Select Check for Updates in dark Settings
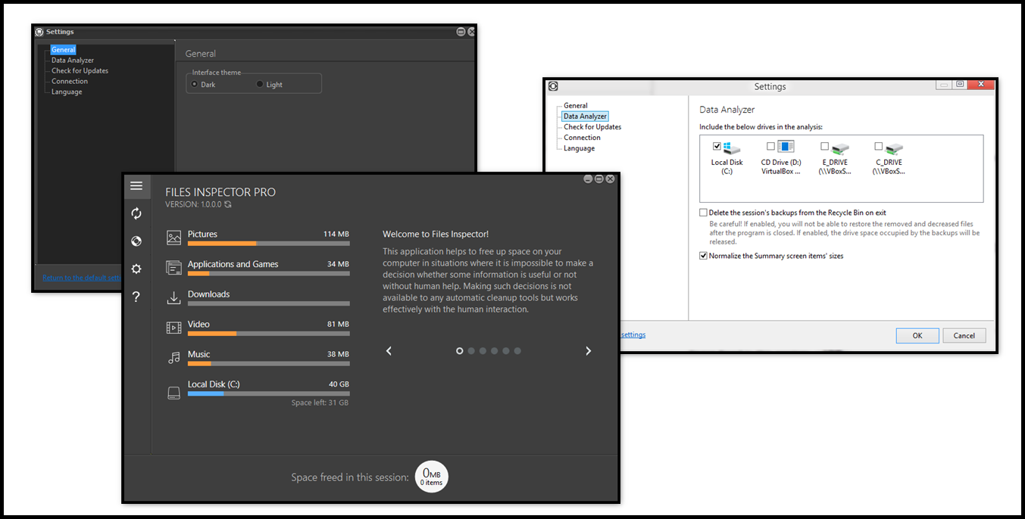1025x519 pixels. pyautogui.click(x=80, y=71)
